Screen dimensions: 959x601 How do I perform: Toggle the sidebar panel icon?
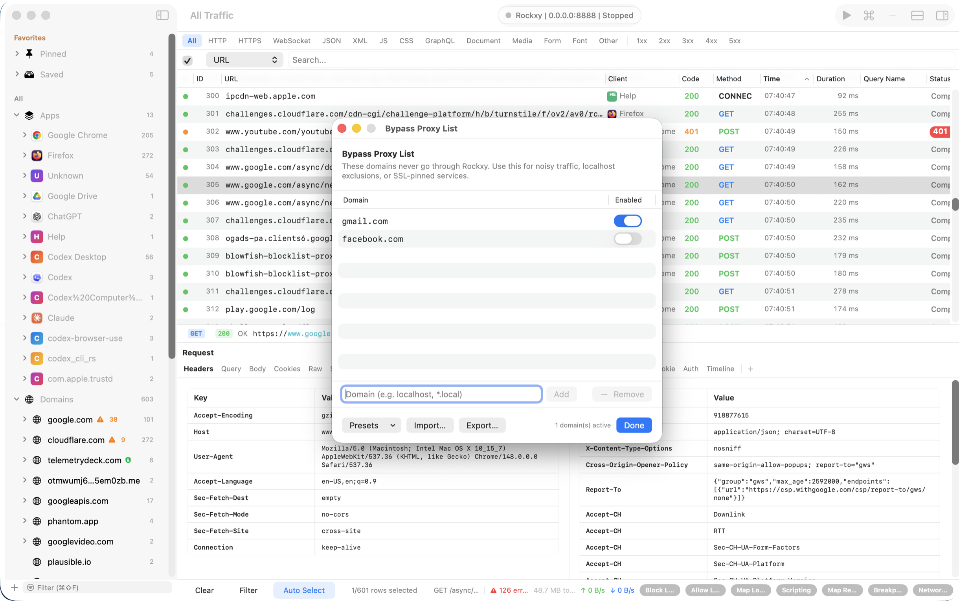[162, 15]
